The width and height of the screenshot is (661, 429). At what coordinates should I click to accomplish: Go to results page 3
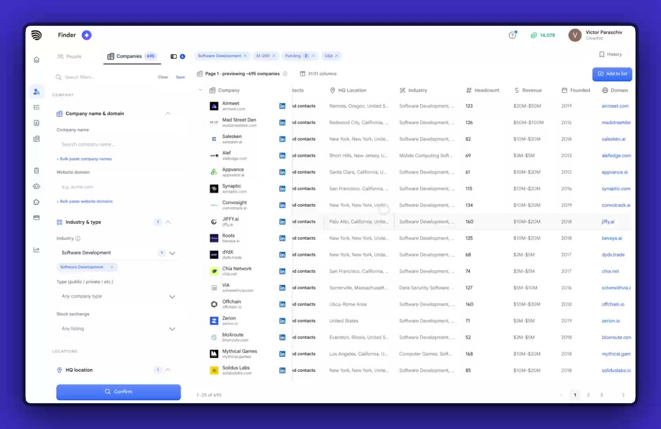[601, 395]
